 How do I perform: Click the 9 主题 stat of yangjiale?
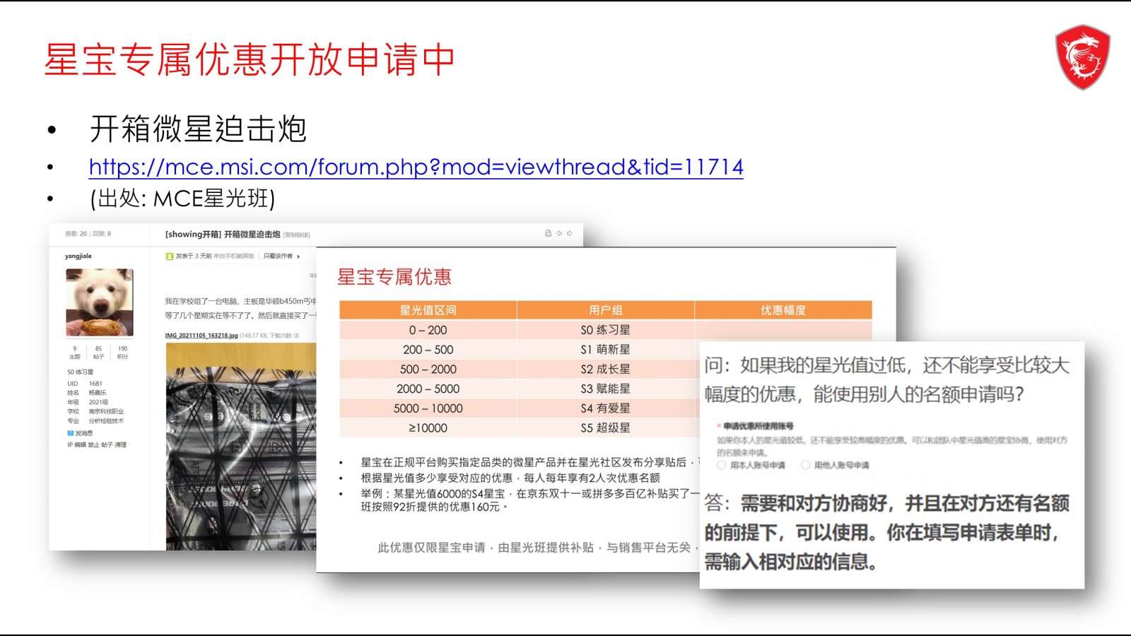(75, 353)
